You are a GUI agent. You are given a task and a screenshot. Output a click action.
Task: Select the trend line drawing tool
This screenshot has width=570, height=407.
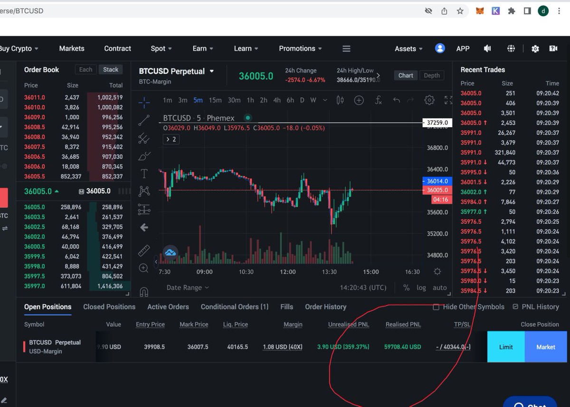click(144, 120)
